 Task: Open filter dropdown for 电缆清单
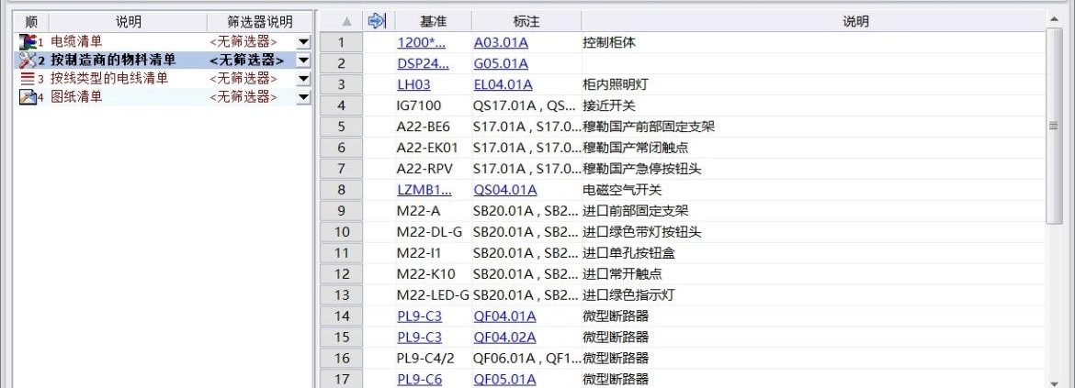[x=304, y=42]
